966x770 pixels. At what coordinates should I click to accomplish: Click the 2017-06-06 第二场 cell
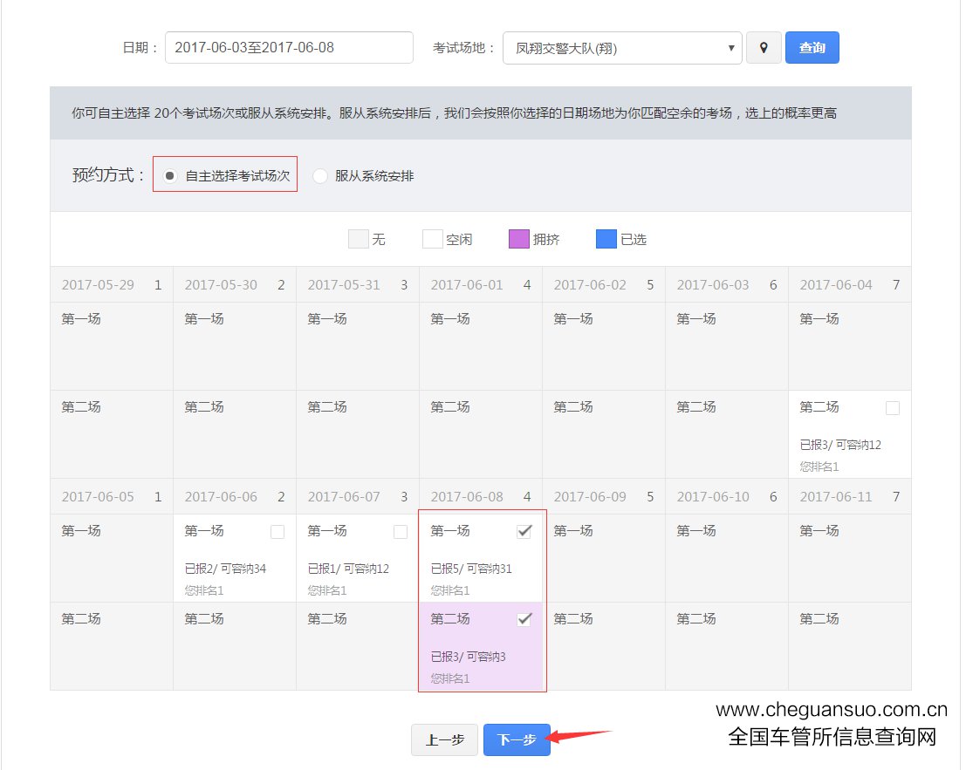(235, 646)
